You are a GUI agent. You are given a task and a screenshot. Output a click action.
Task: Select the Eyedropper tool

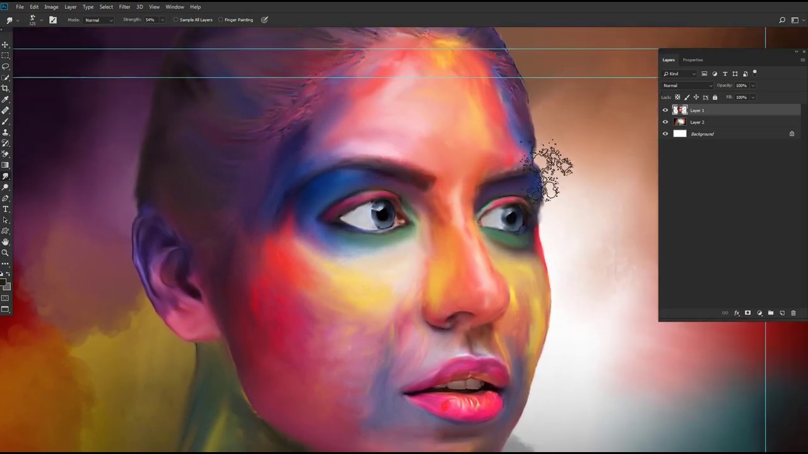click(x=5, y=100)
